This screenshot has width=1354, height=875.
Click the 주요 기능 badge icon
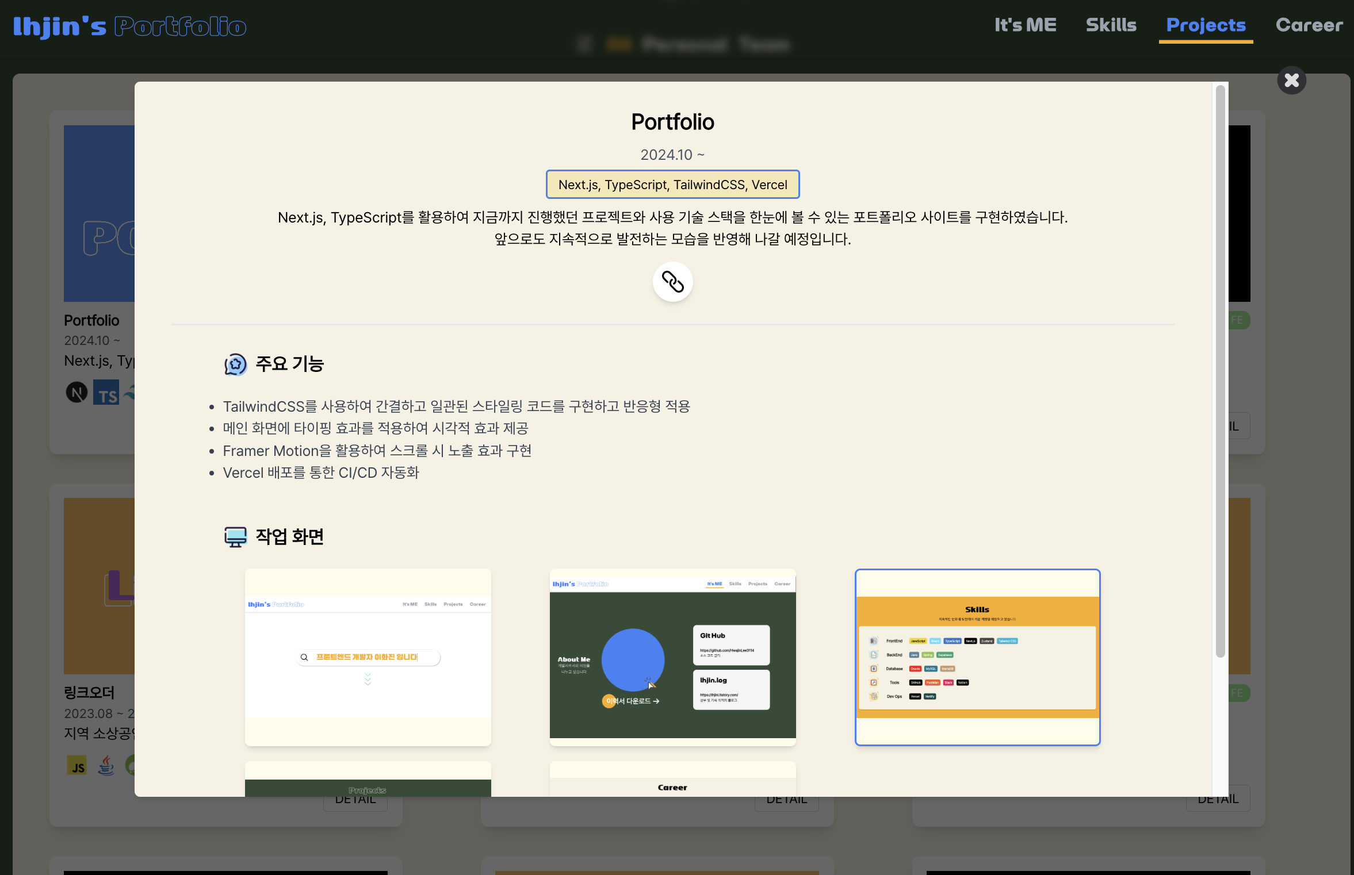click(x=235, y=364)
